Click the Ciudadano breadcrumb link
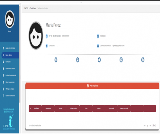Screen dimensions: 160x134 33,8
